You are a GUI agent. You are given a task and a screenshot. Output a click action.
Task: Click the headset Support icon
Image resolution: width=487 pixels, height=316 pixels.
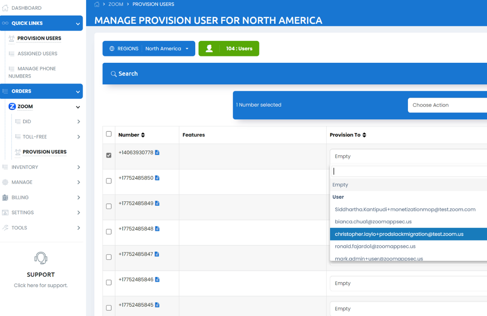click(41, 258)
